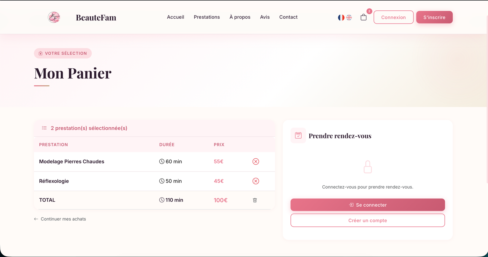
Task: Follow the Continuer mes achats link
Action: point(60,219)
